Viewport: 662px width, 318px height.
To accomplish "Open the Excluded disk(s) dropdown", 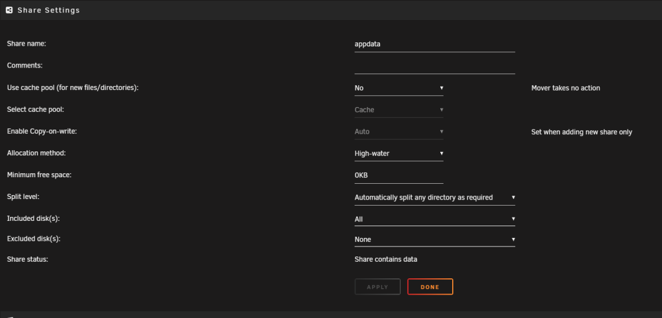I will click(434, 239).
